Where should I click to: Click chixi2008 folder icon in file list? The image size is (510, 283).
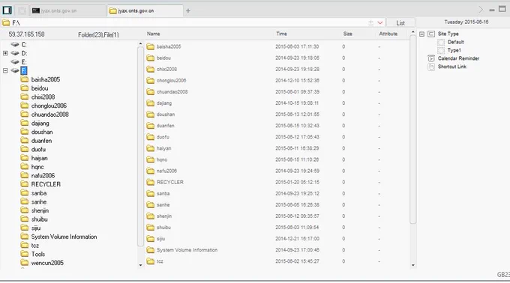(x=150, y=69)
